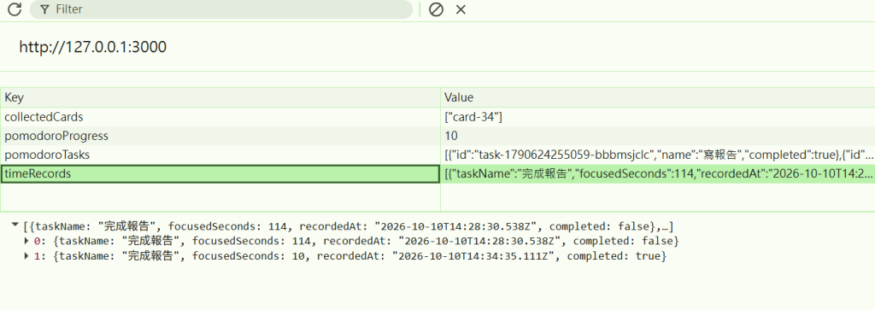Collapse the root array preview triangle

[15, 225]
